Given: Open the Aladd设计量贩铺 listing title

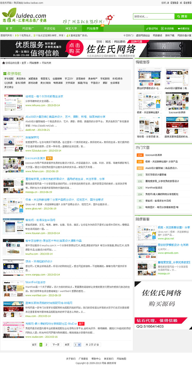Looking at the screenshot, I should [65, 117].
